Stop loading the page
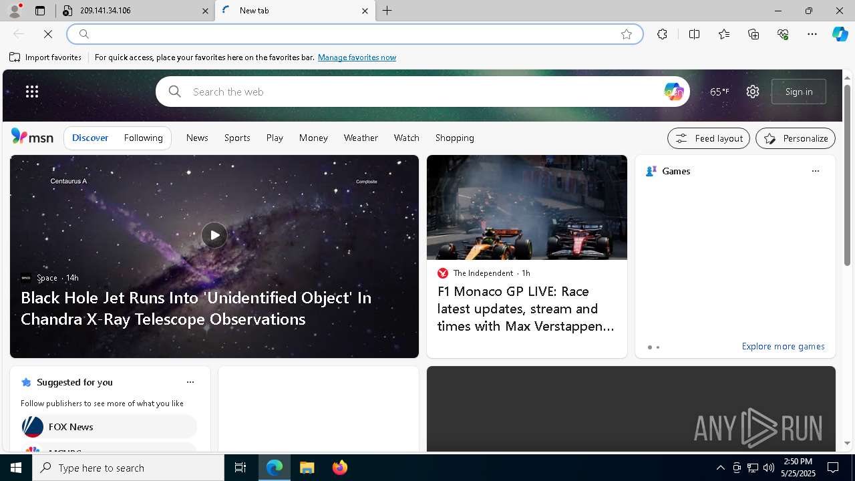Screen dimensions: 855x481 coord(48,34)
